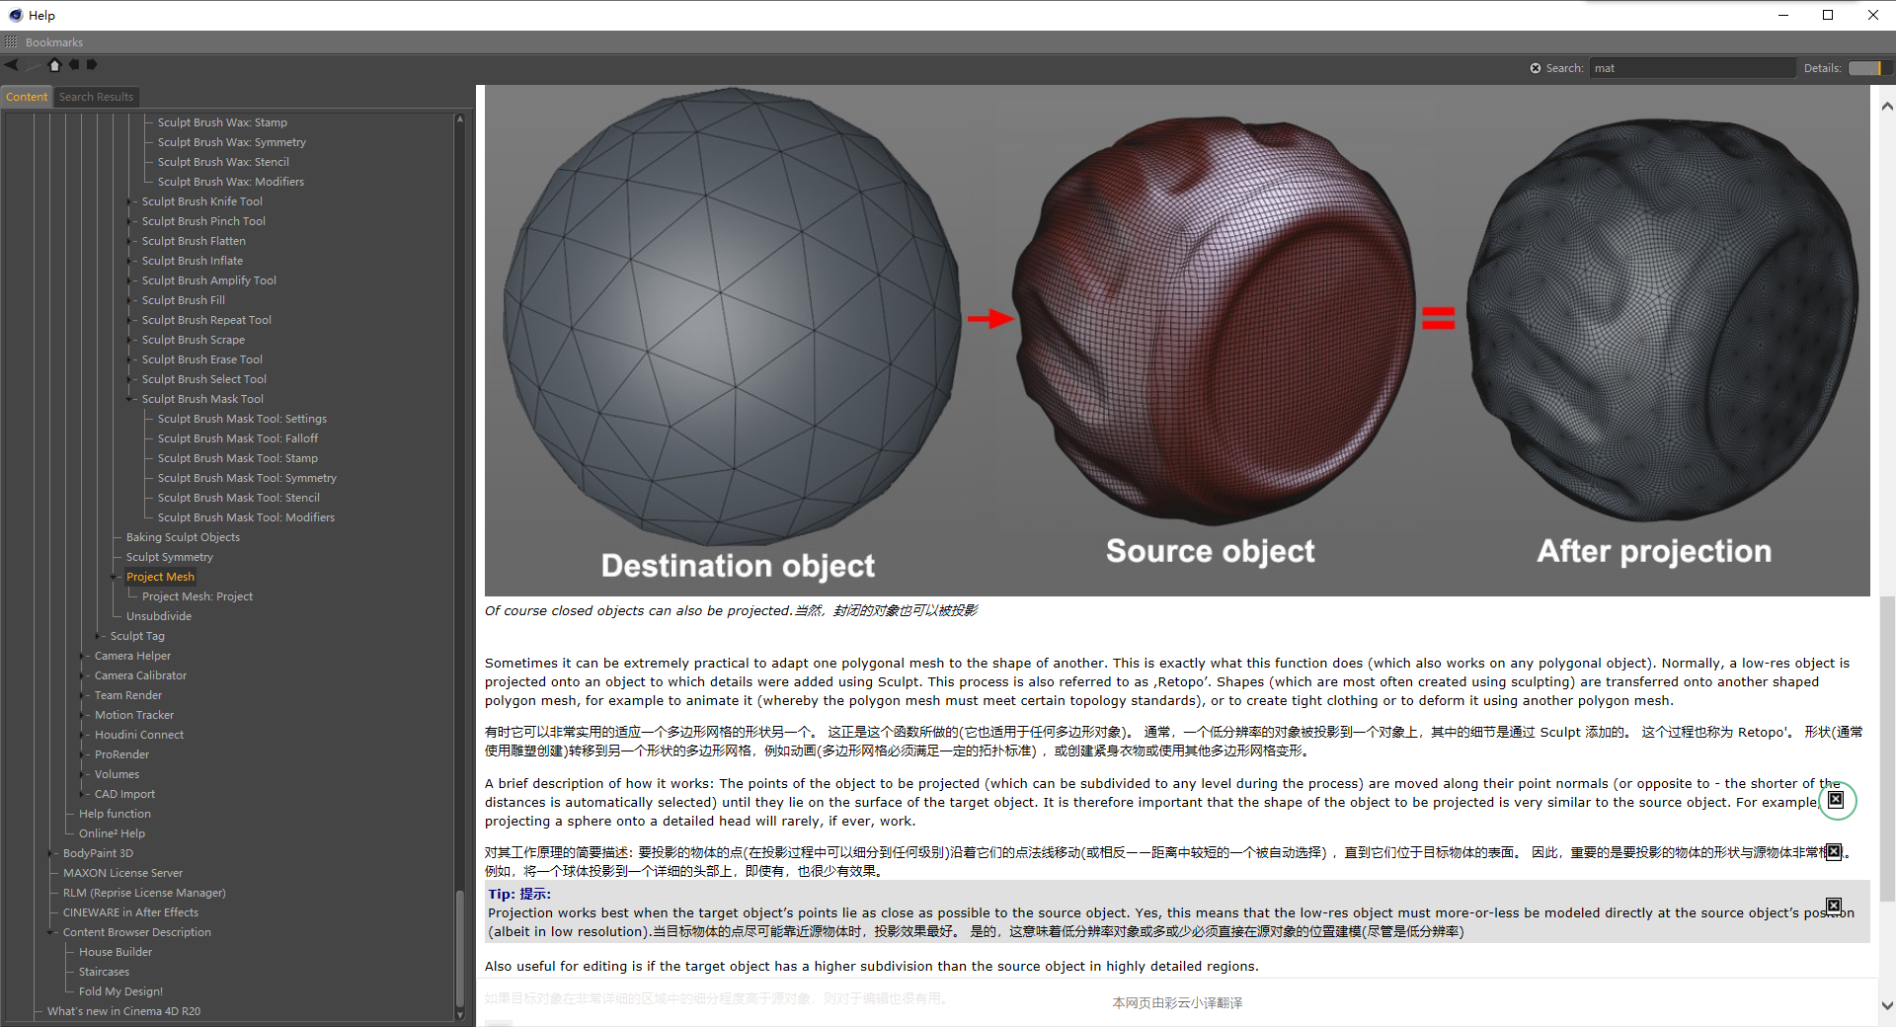
Task: Collapse the Sculpt Brush Mask Tool node
Action: 130,399
